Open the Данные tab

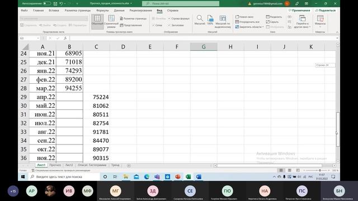pyautogui.click(x=119, y=11)
